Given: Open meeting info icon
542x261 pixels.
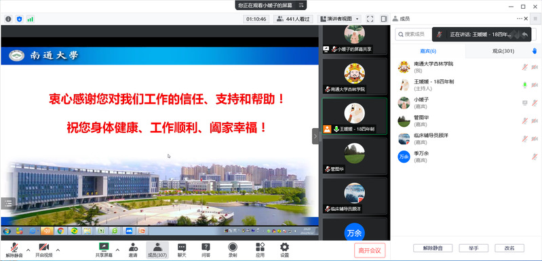Looking at the screenshot, I should point(8,19).
